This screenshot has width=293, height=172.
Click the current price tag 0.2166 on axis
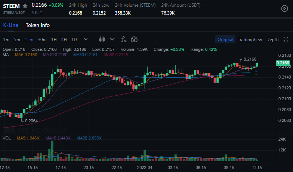283,63
